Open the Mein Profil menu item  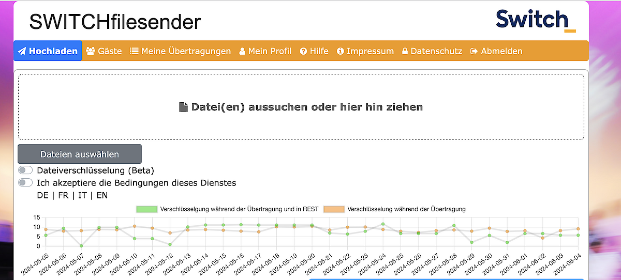point(270,51)
